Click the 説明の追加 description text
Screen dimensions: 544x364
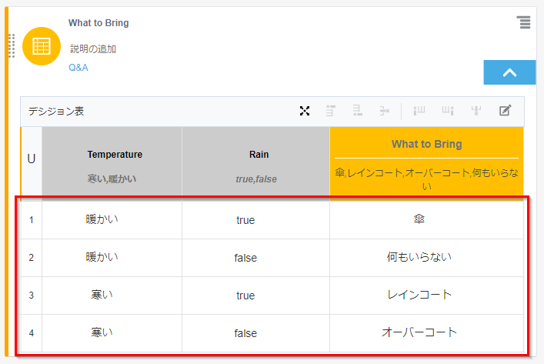pos(93,49)
